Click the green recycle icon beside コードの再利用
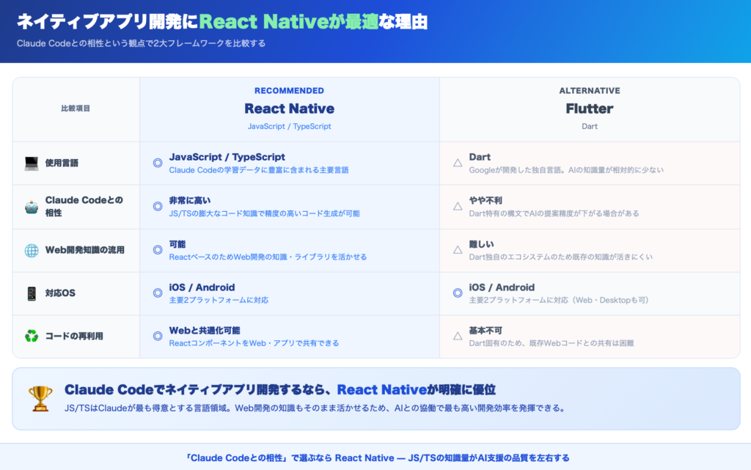Image resolution: width=751 pixels, height=470 pixels. pyautogui.click(x=32, y=337)
